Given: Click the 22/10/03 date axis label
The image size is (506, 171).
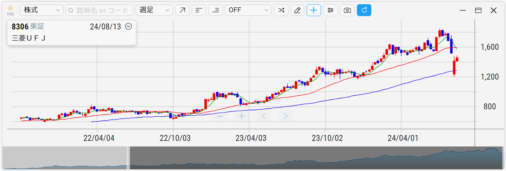Looking at the screenshot, I should coord(175,138).
